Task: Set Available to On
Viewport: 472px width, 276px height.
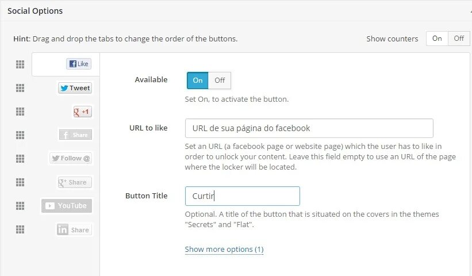Action: click(198, 80)
